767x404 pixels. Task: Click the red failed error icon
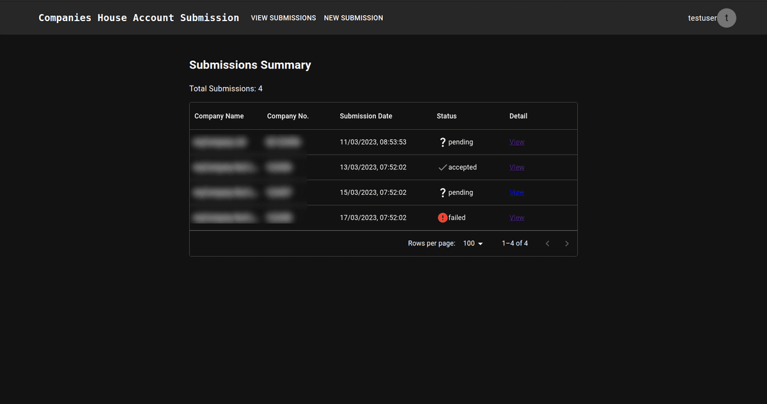pos(442,218)
